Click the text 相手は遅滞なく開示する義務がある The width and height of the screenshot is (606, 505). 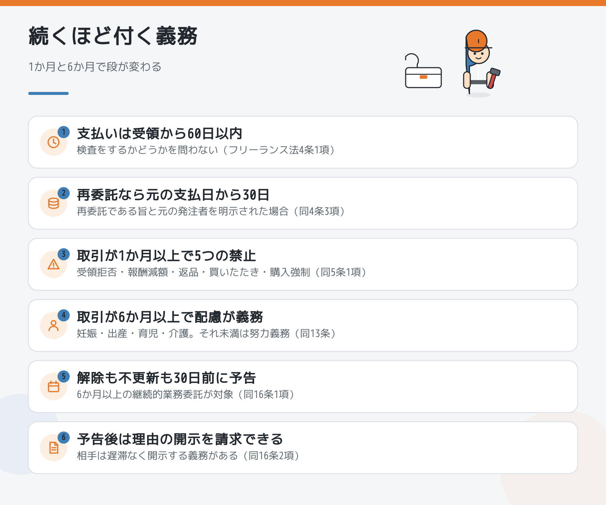coord(158,456)
